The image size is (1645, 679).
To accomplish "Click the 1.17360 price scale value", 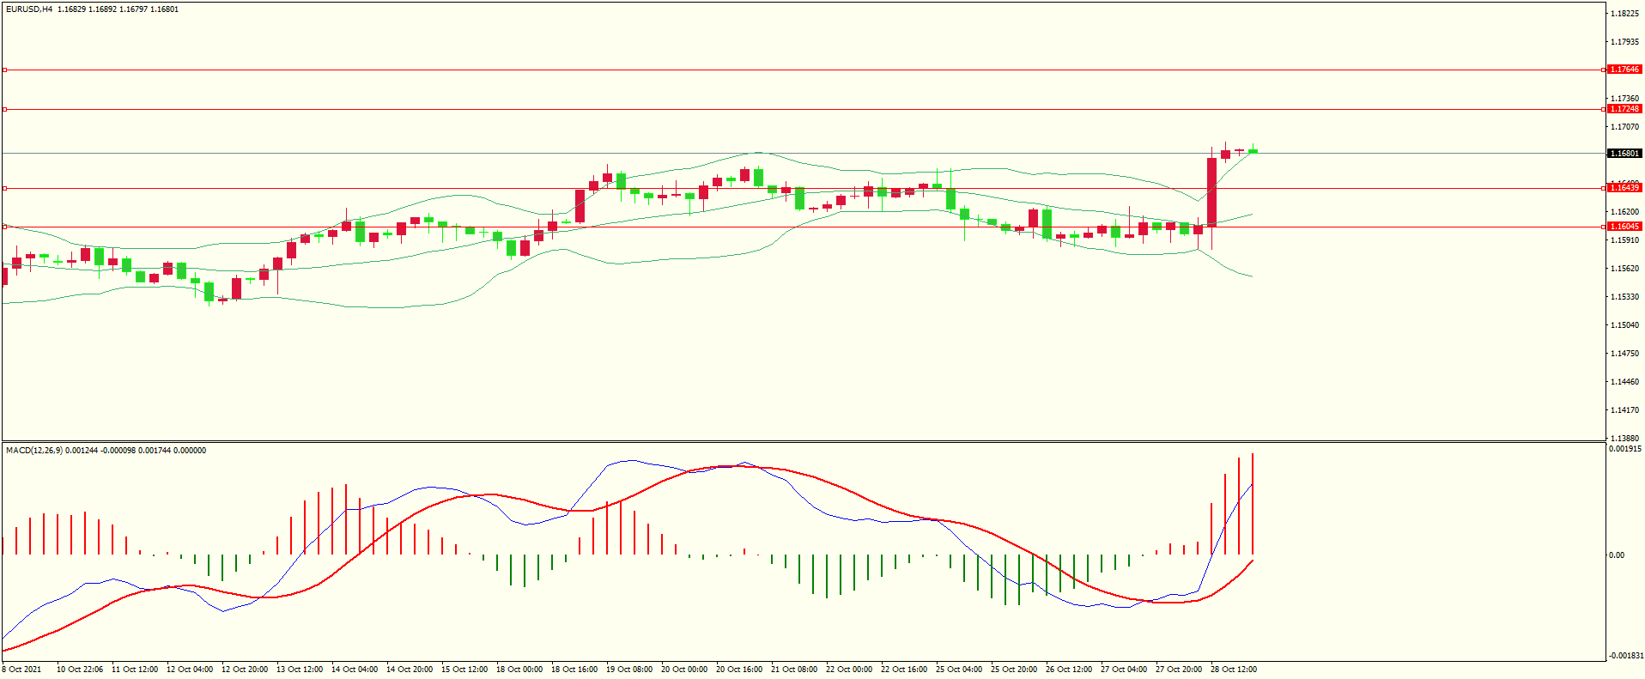I will point(1625,99).
